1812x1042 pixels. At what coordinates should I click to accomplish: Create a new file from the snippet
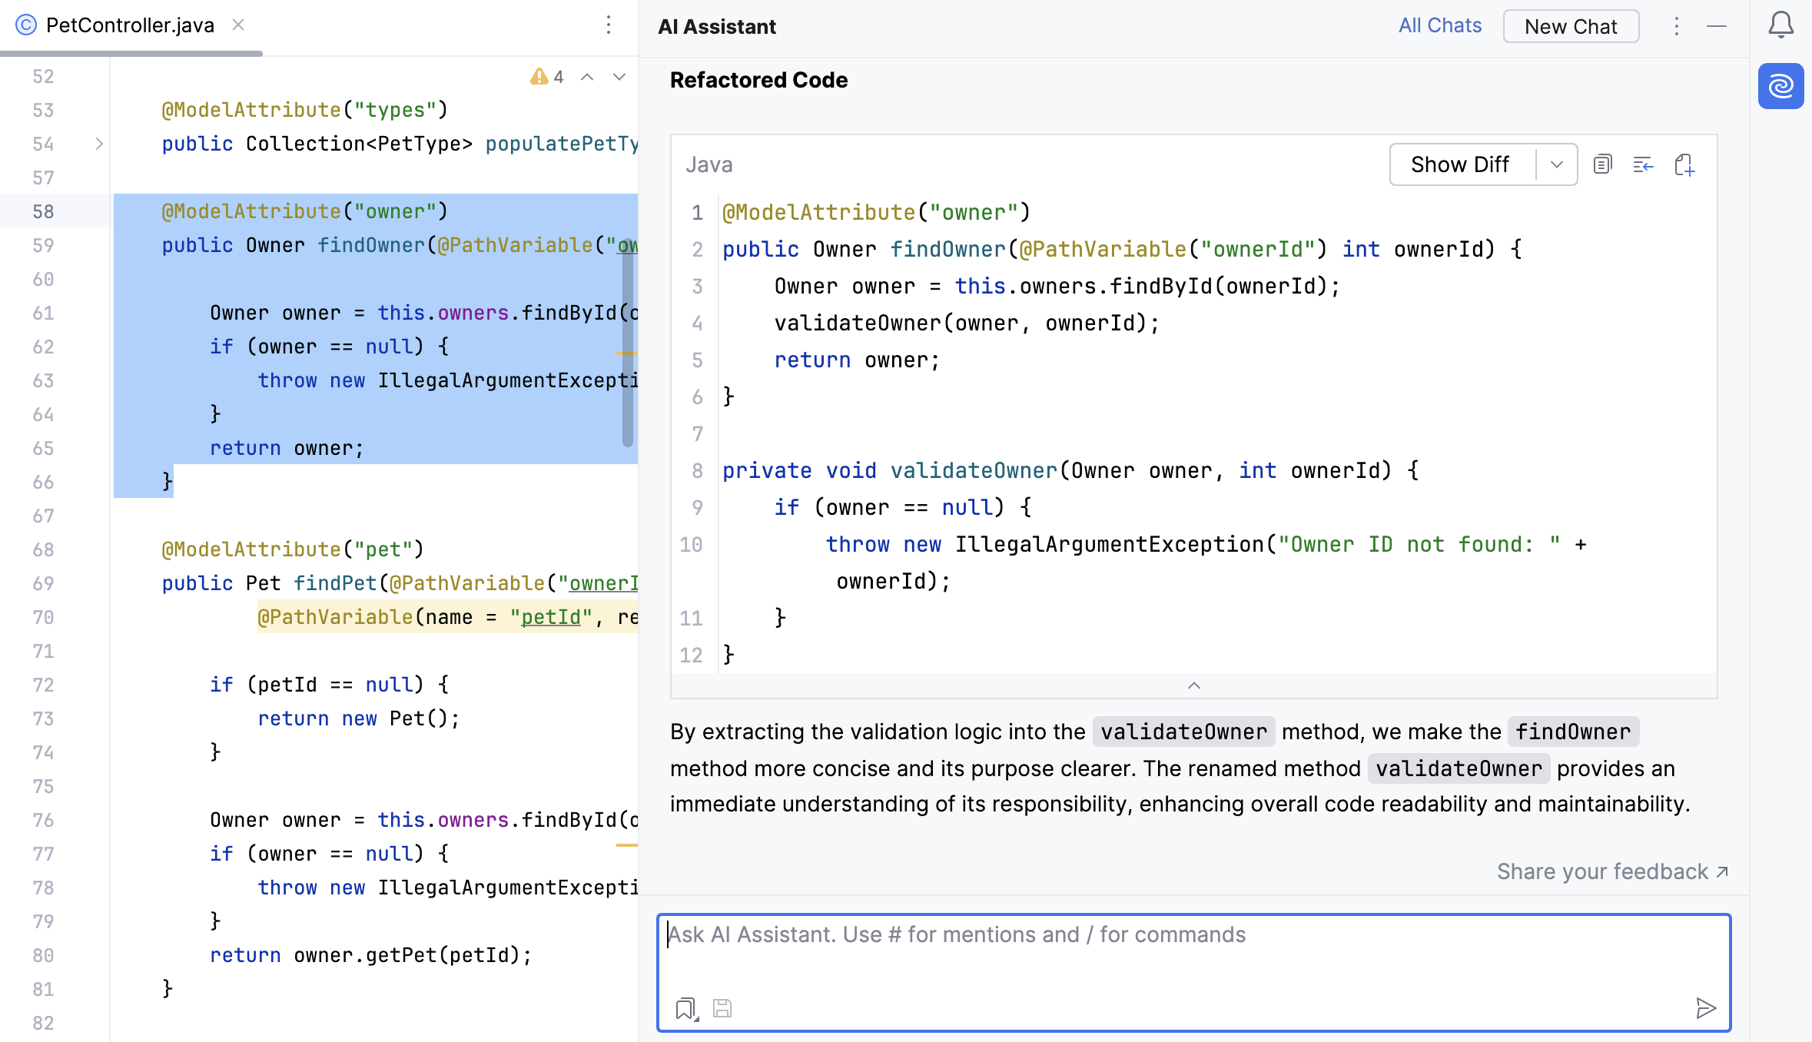click(1684, 164)
